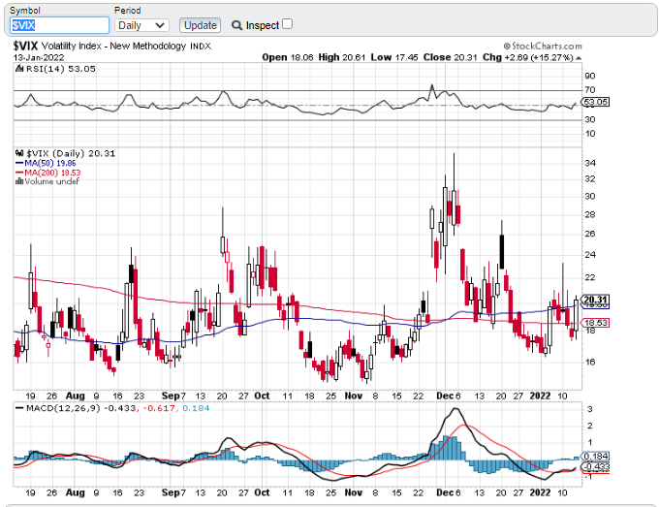Click the StockCharts.com logo
This screenshot has height=507, width=659.
tap(543, 46)
